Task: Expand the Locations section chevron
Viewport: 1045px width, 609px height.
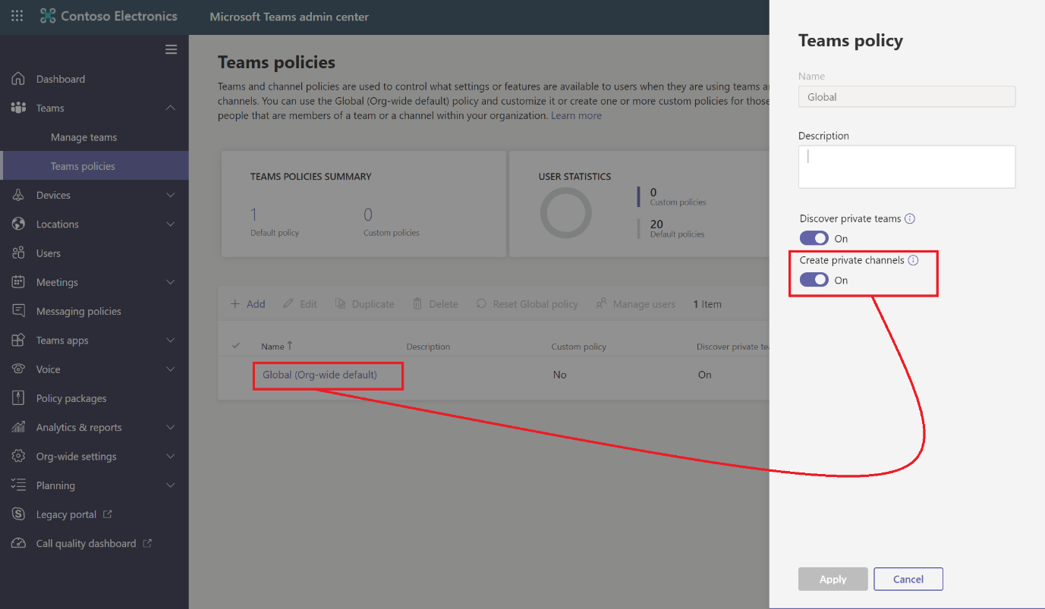Action: click(x=171, y=224)
